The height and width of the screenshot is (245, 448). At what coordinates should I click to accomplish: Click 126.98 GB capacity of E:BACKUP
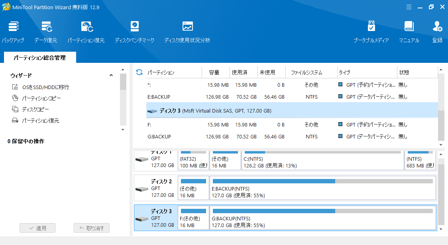217,97
